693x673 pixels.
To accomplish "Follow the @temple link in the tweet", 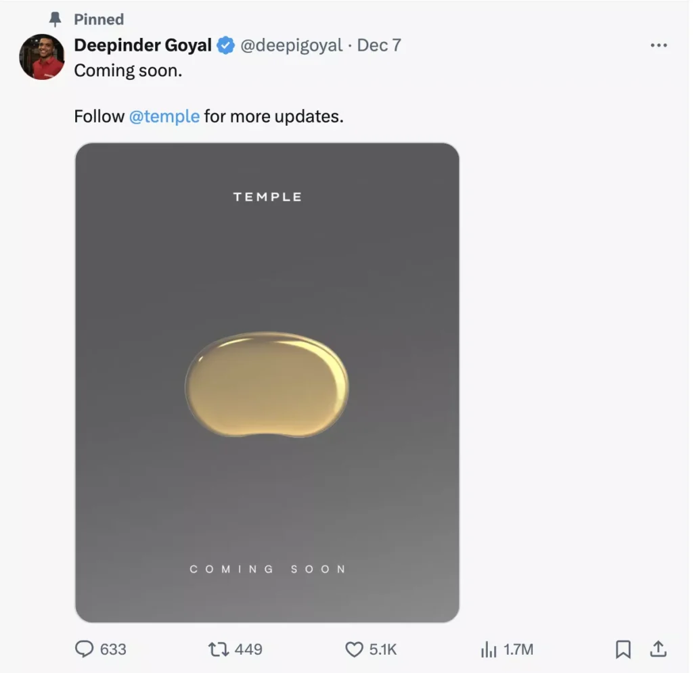I will pyautogui.click(x=164, y=116).
